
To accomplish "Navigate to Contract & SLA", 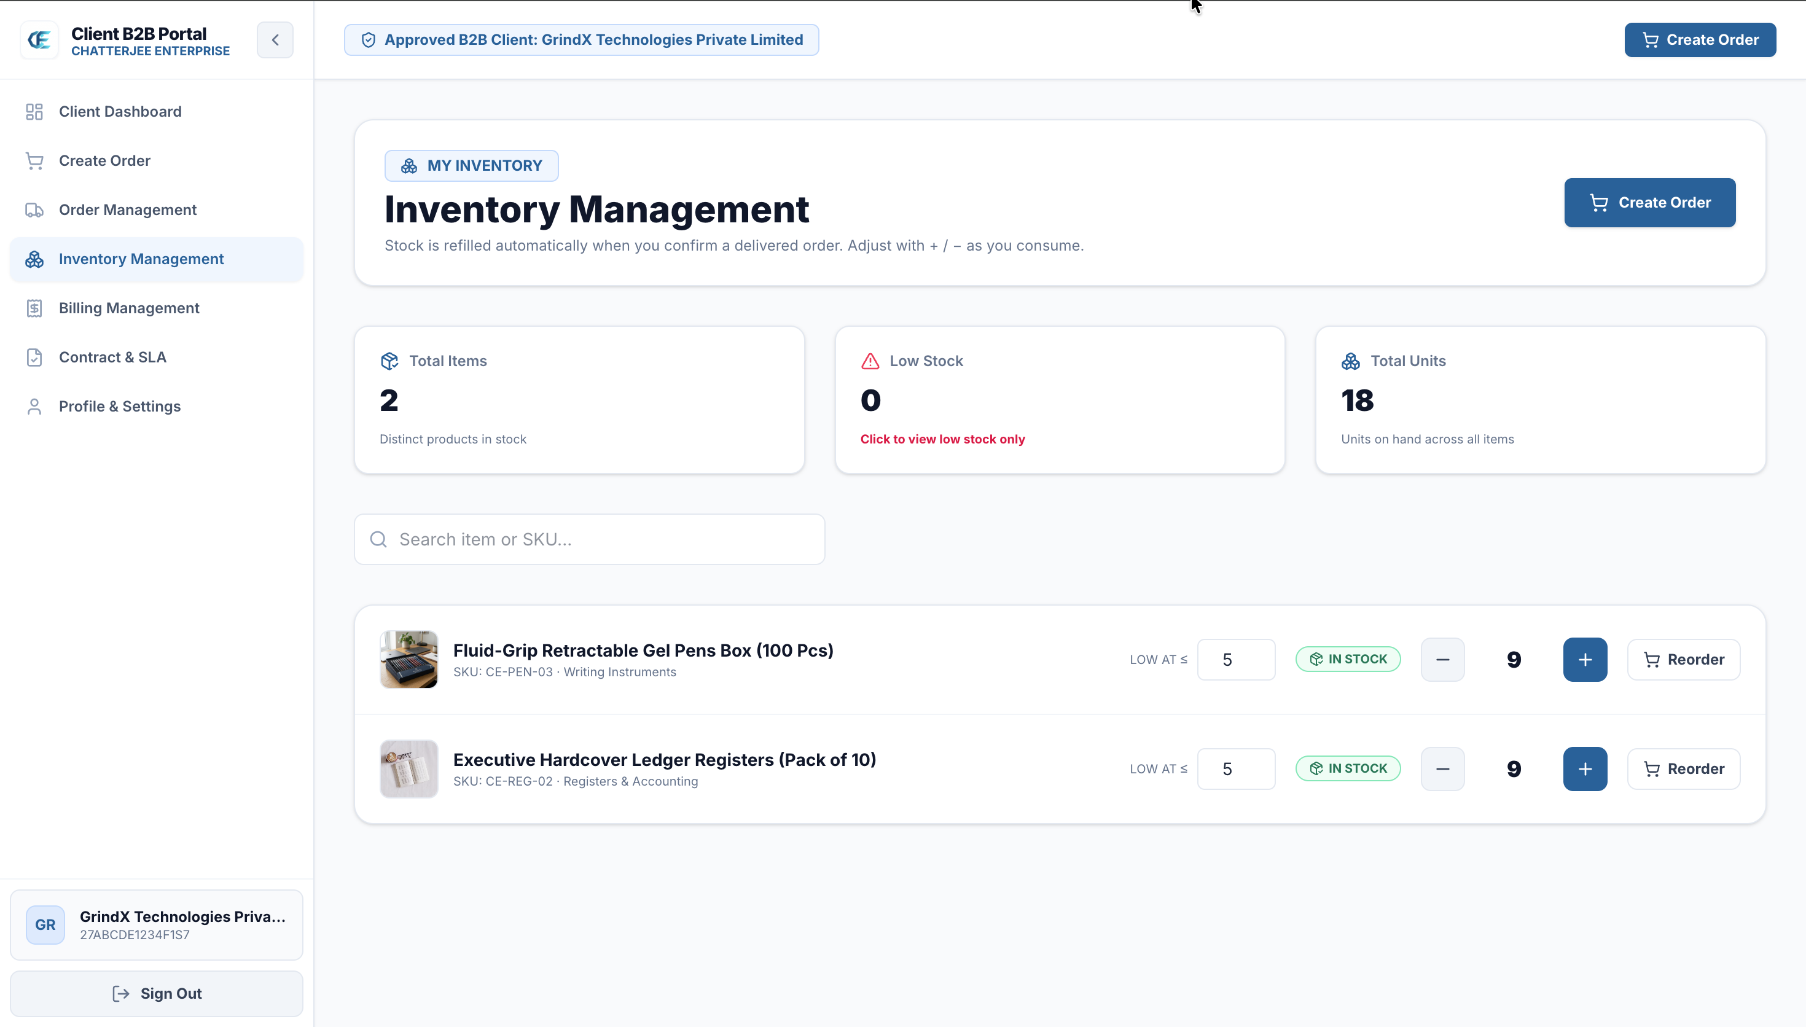I will point(157,357).
